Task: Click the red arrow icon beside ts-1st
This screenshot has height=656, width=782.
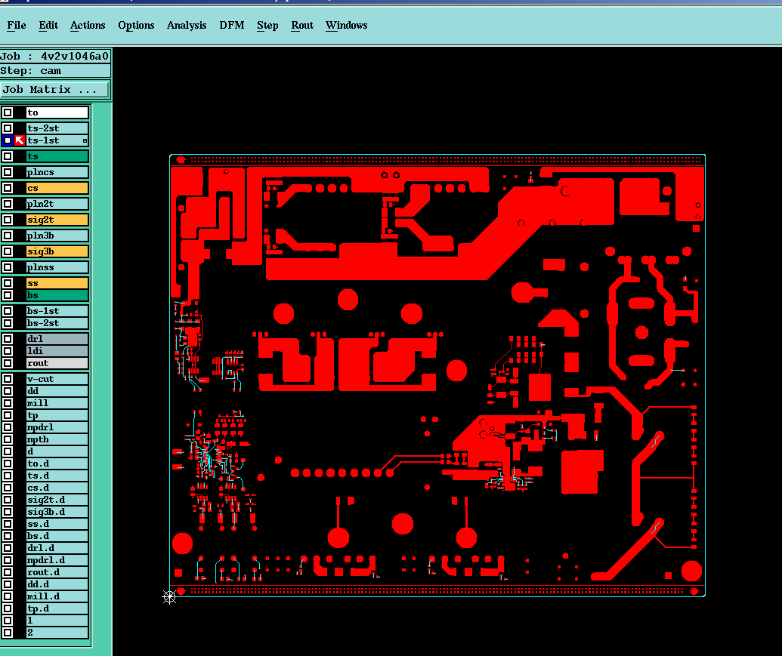Action: tap(20, 140)
